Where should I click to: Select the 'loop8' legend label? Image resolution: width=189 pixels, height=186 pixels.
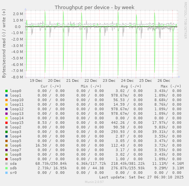click(x=16, y=155)
